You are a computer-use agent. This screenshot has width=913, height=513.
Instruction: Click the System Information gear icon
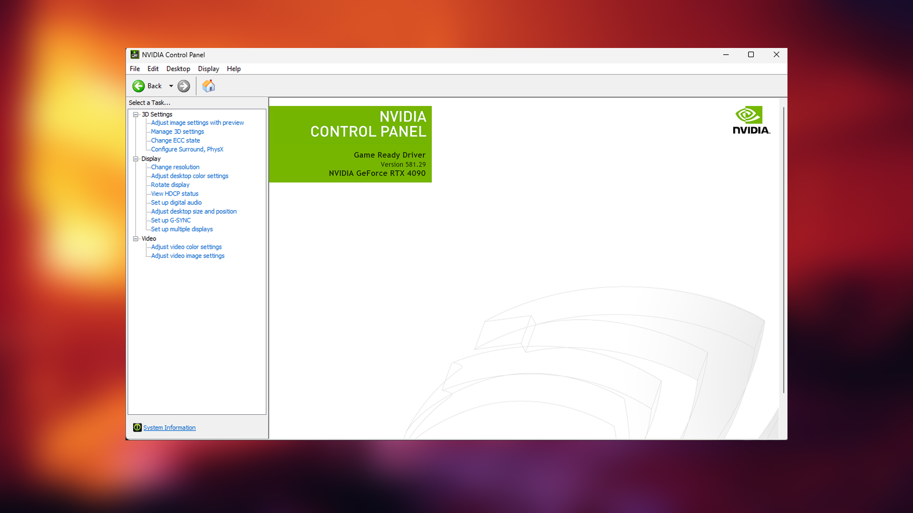click(x=137, y=427)
